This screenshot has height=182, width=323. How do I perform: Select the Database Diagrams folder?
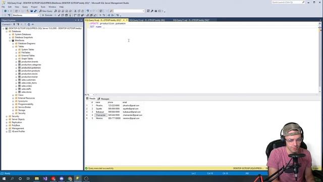pyautogui.click(x=27, y=43)
